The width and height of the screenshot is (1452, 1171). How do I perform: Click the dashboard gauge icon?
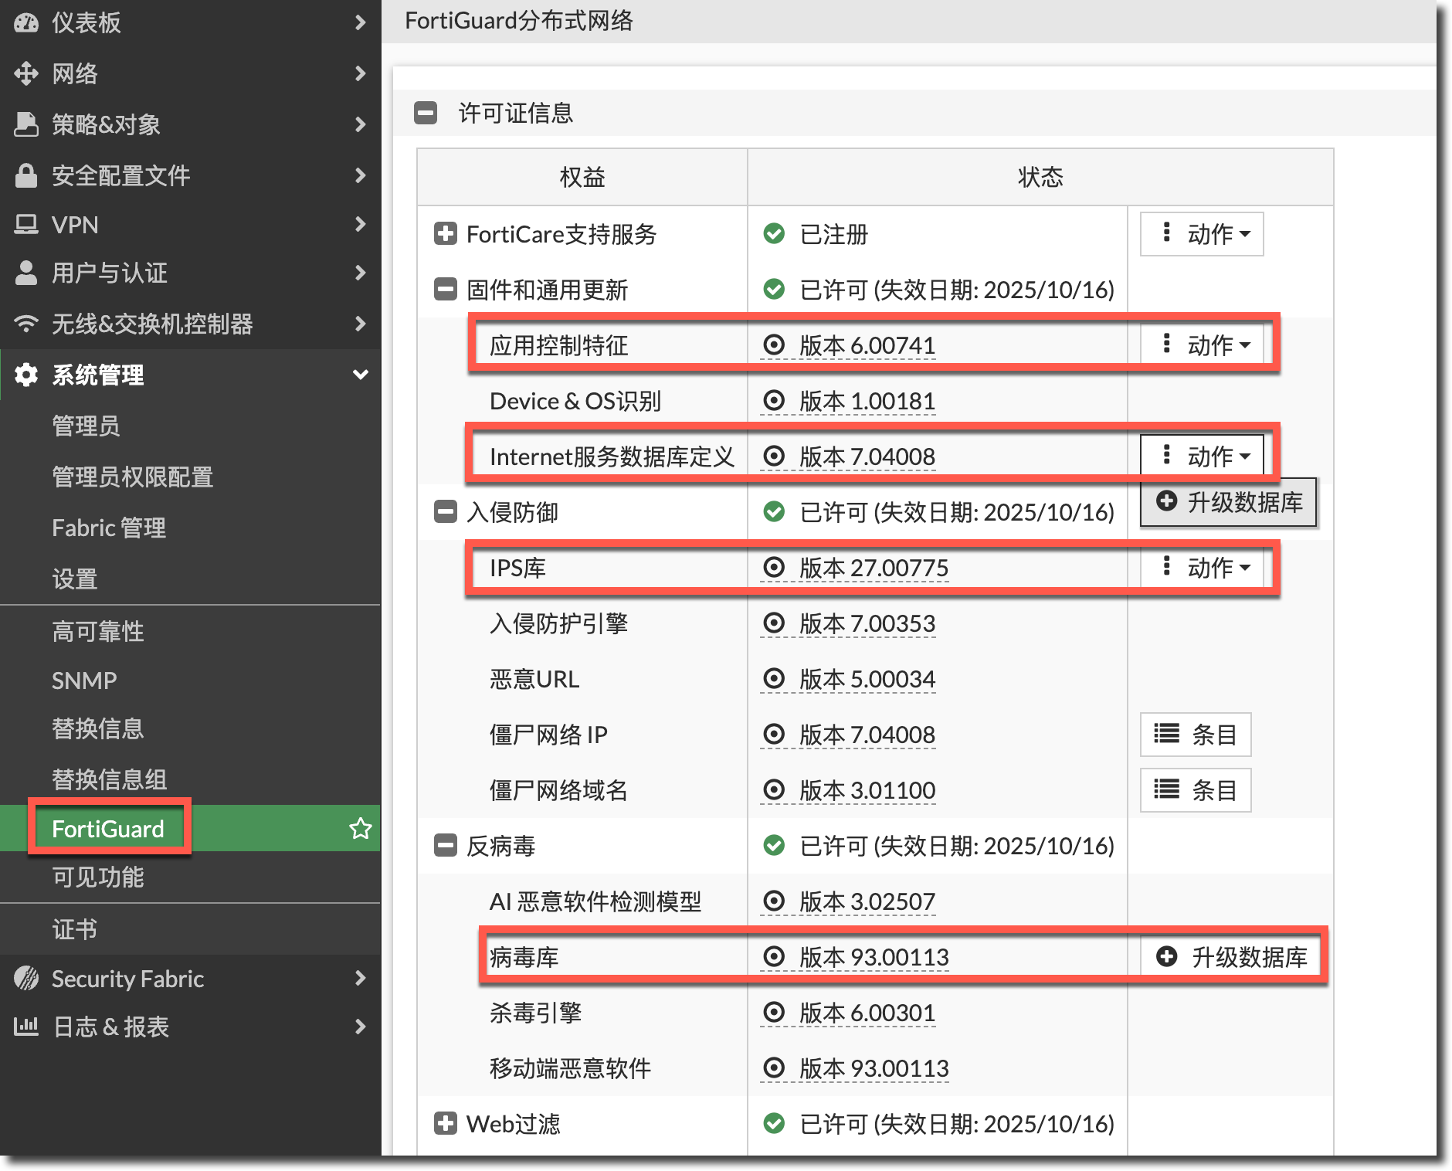(26, 22)
